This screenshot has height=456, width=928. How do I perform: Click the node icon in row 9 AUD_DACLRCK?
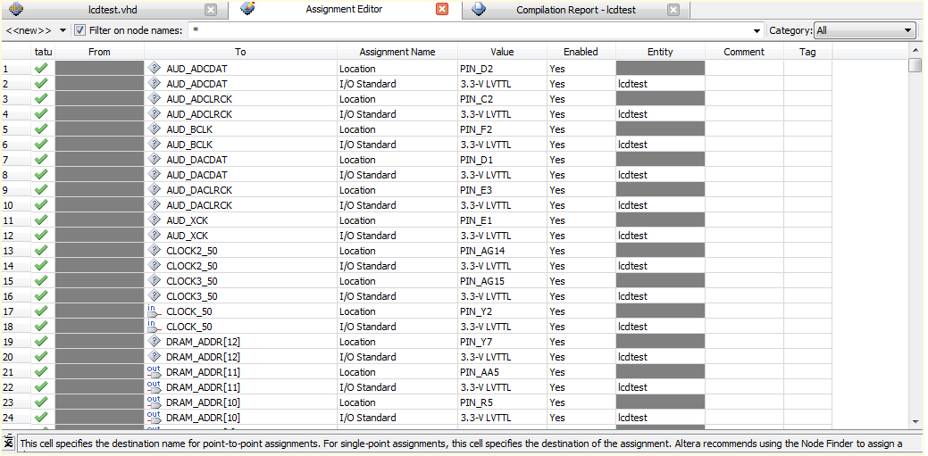[154, 189]
